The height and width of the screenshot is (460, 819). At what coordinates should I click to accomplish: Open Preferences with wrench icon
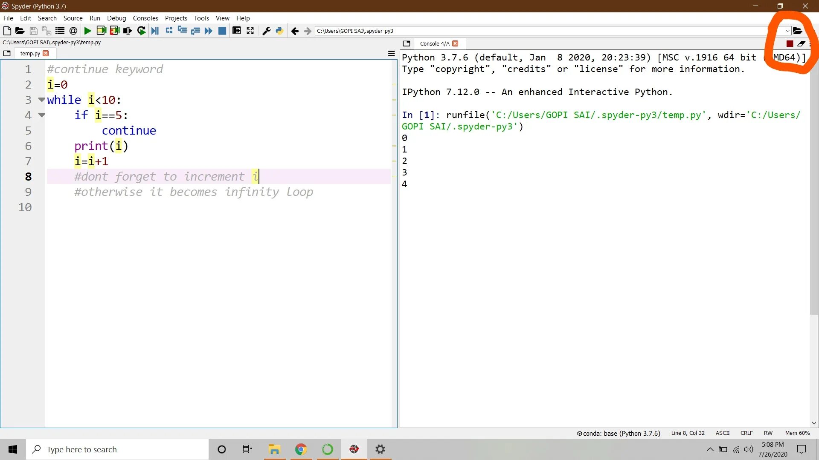(266, 31)
